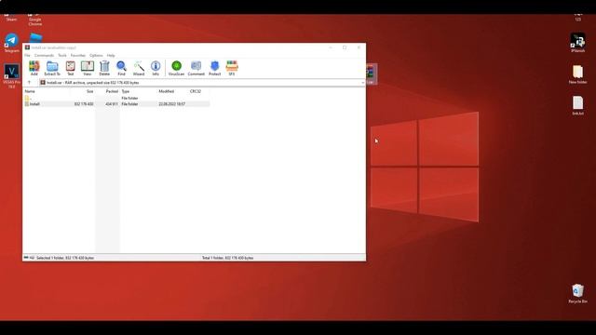Viewport: 596px width, 335px height.
Task: Select the link.txt desktop file icon
Action: [x=577, y=105]
